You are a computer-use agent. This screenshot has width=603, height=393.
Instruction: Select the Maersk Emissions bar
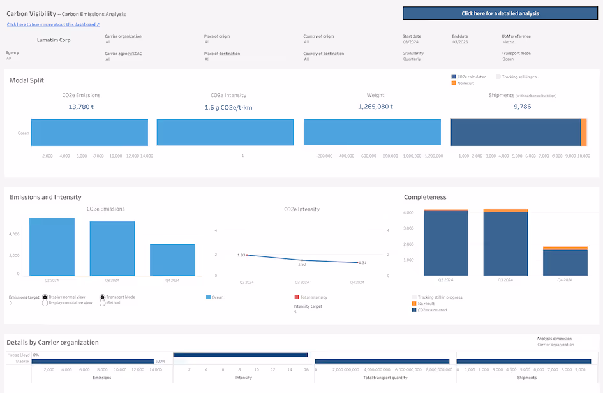pyautogui.click(x=93, y=362)
